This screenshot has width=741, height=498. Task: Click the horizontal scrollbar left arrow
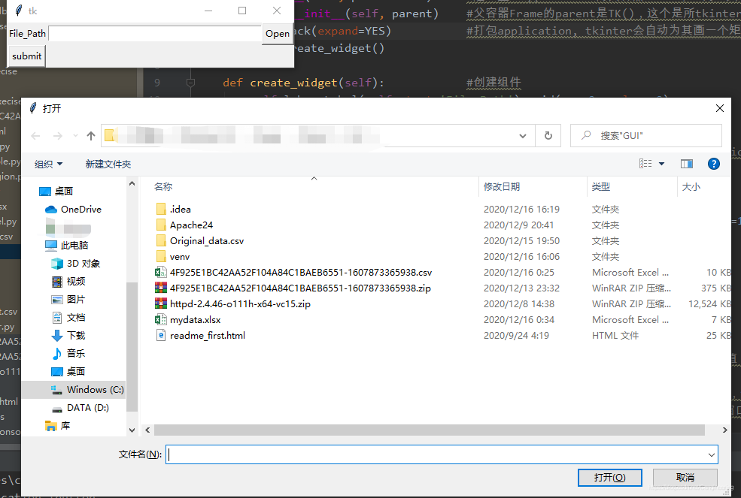coord(148,430)
